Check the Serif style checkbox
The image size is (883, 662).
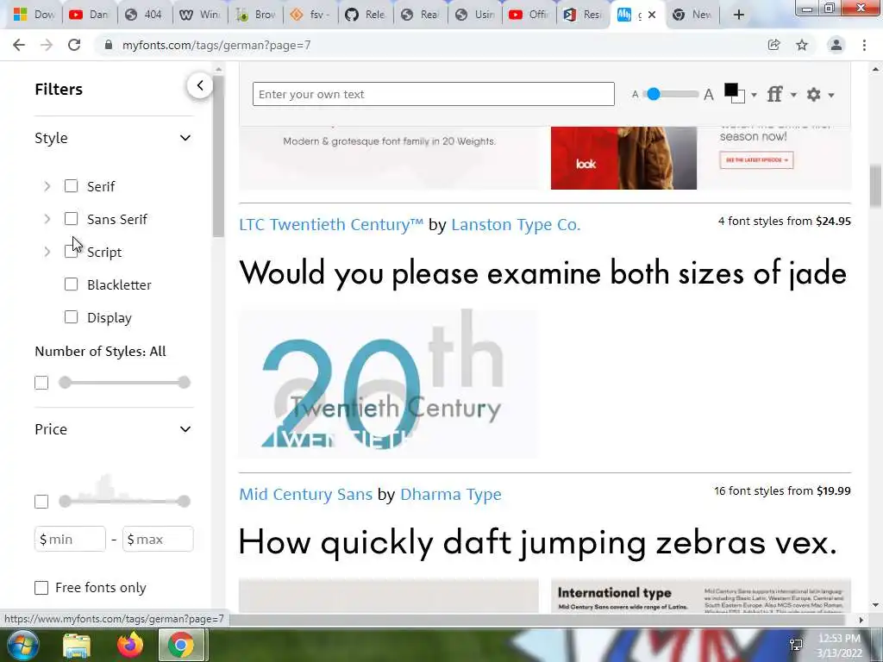click(71, 186)
